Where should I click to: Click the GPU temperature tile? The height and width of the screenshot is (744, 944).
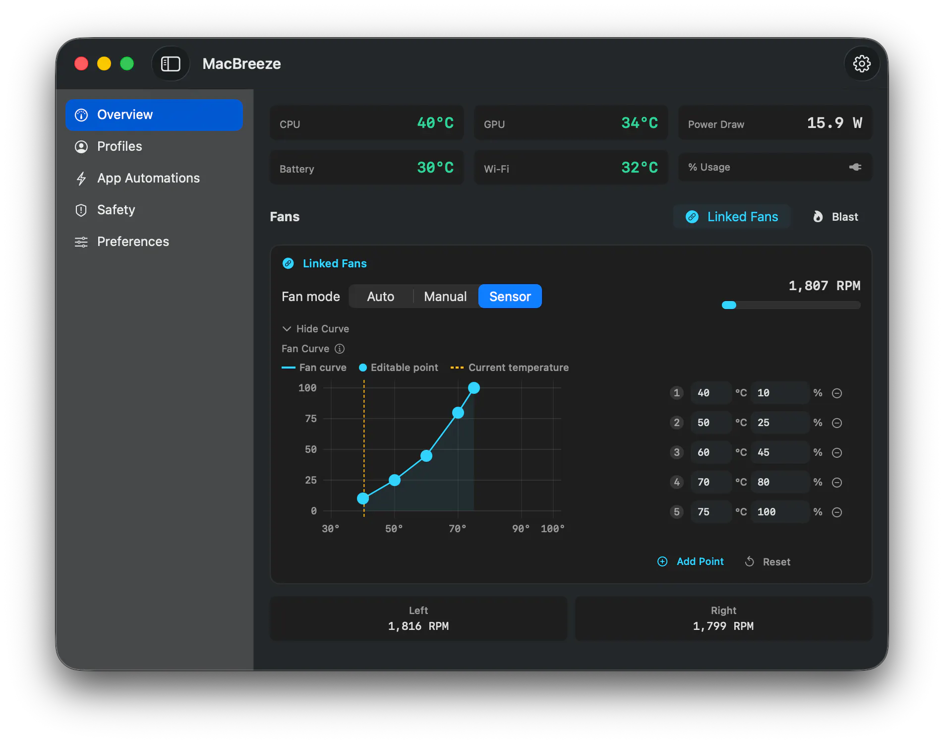[571, 123]
